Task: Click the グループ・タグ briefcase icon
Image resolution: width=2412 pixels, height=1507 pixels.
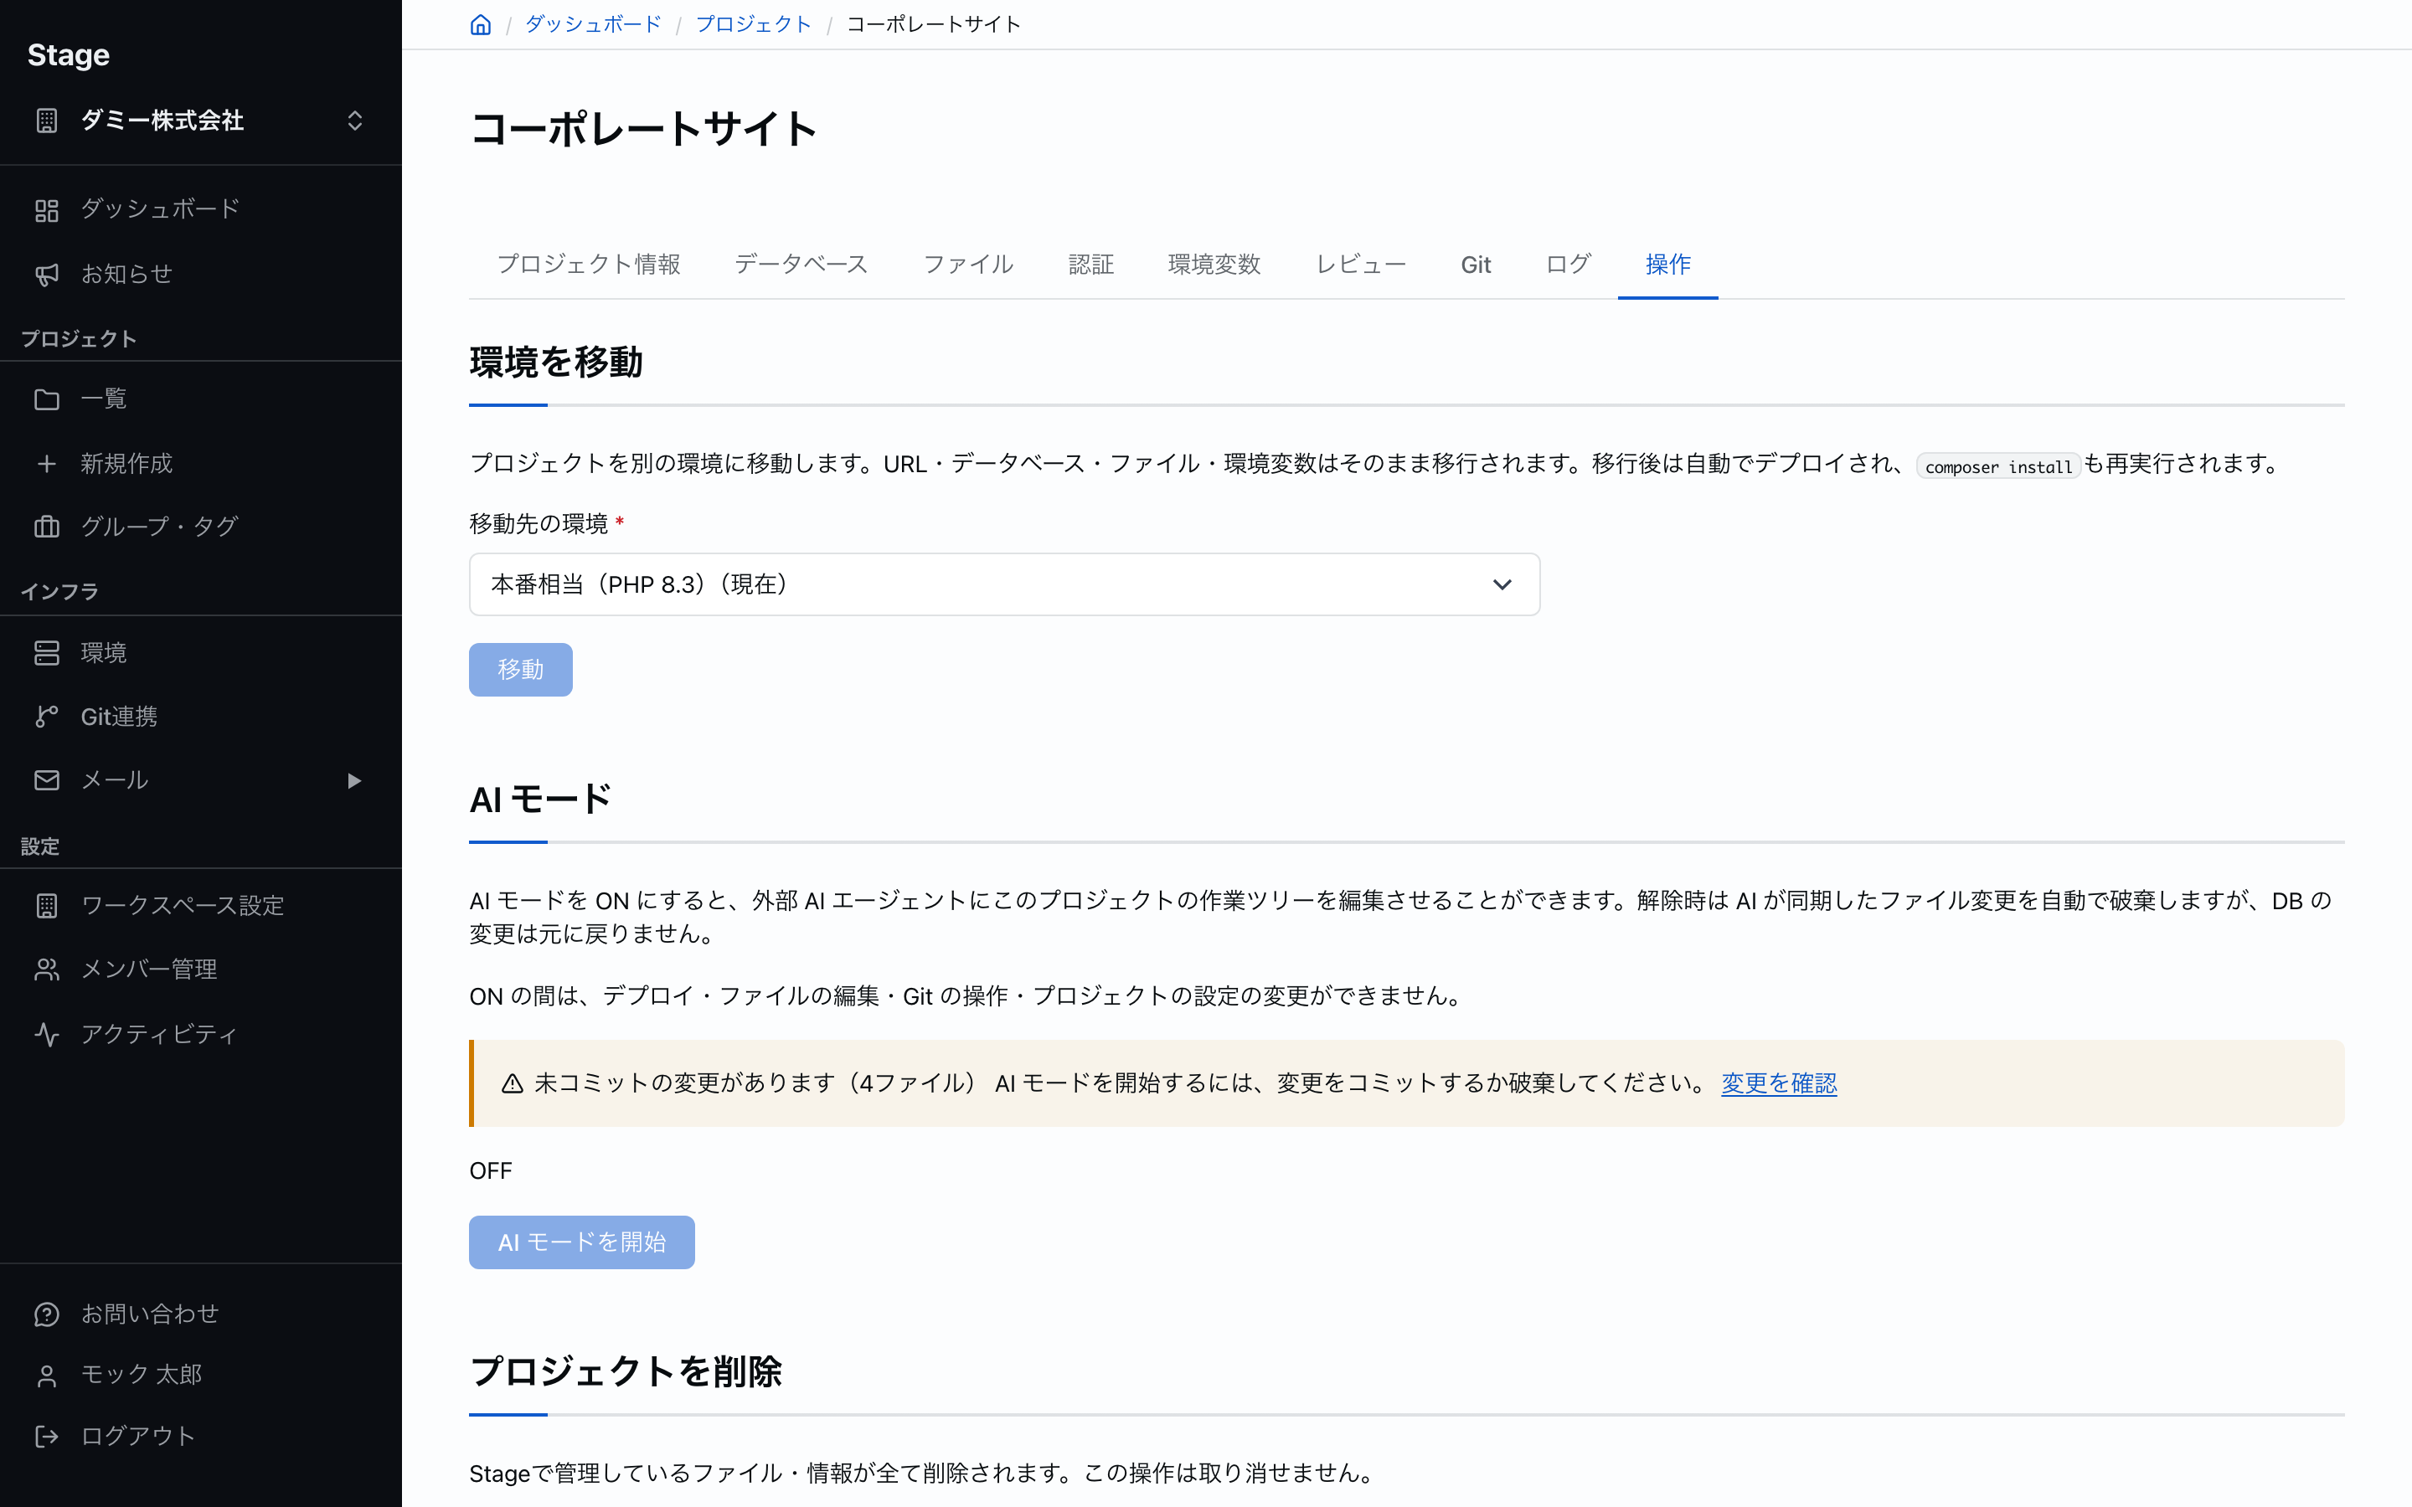Action: pyautogui.click(x=47, y=527)
